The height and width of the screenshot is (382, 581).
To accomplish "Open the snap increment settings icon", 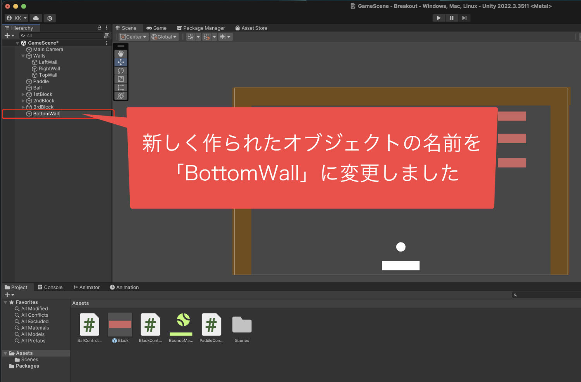I will point(223,37).
